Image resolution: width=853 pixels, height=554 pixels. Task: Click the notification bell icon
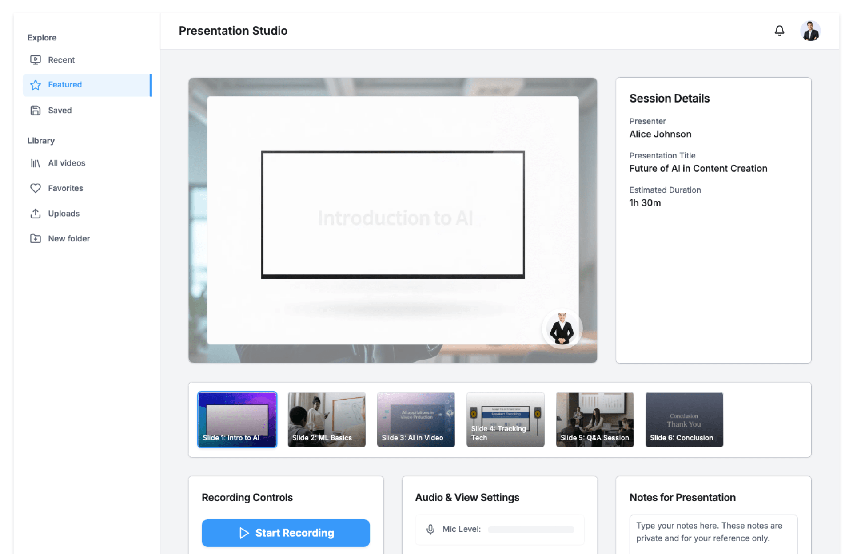tap(779, 31)
